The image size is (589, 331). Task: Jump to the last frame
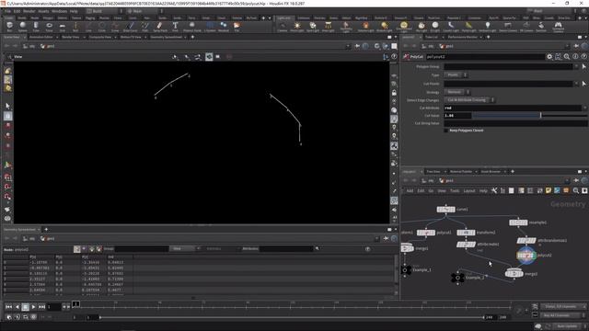pos(41,307)
